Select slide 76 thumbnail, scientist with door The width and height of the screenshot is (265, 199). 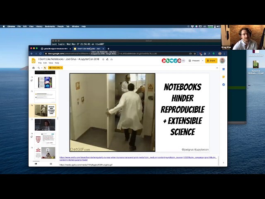pyautogui.click(x=45, y=111)
